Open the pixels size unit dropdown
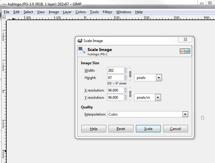This screenshot has height=163, width=215. point(159,78)
